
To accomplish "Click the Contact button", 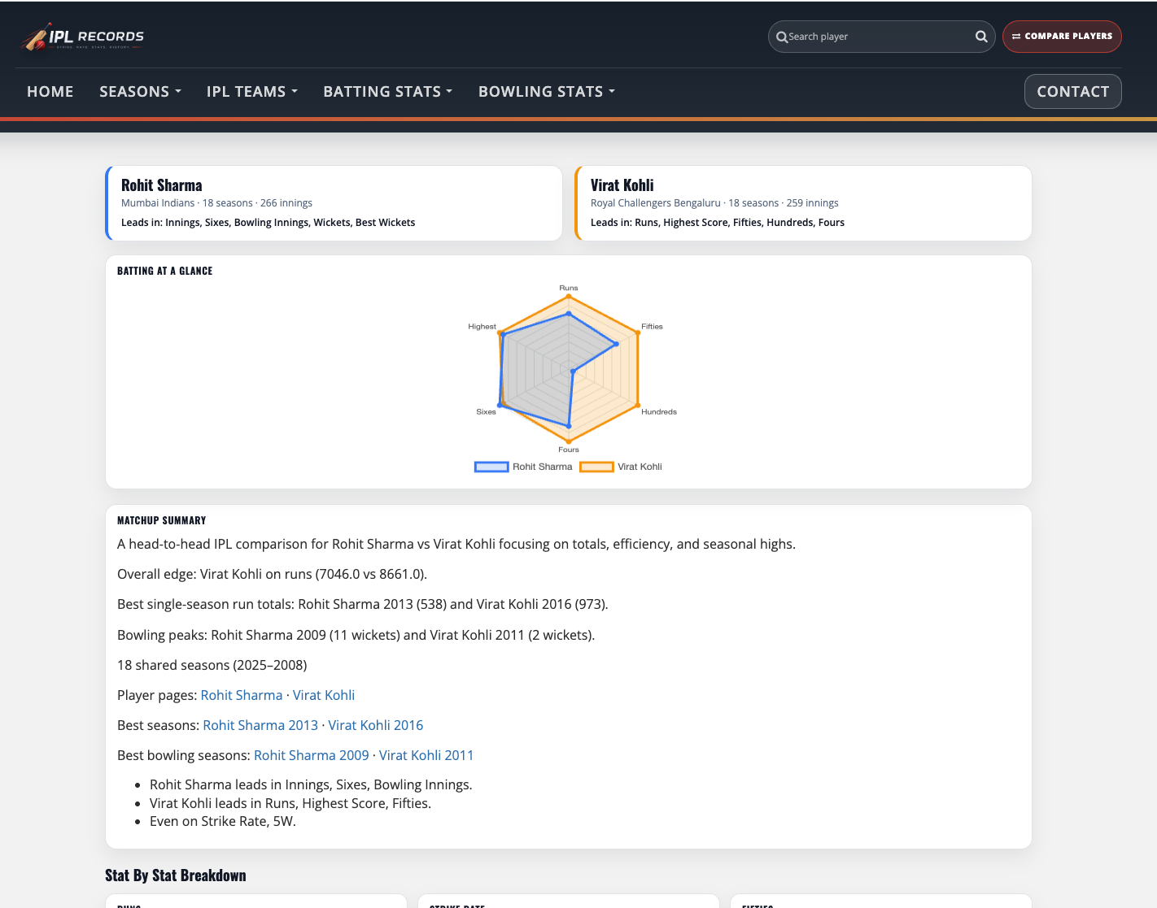I will click(1072, 92).
